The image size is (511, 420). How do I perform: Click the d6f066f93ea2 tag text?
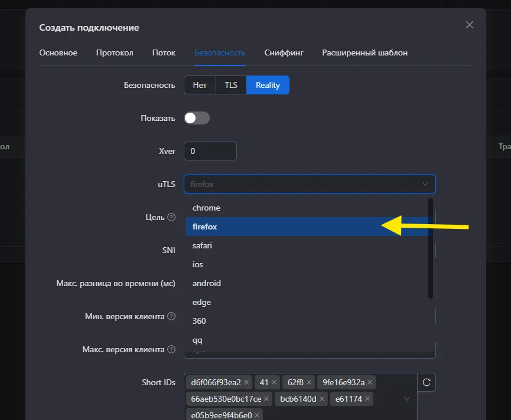tap(216, 382)
